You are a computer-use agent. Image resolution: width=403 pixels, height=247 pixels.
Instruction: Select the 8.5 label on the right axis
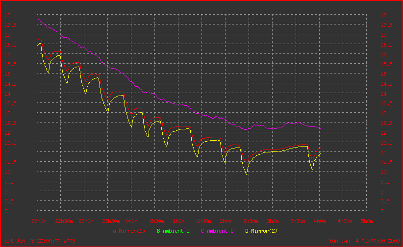tap(385, 201)
